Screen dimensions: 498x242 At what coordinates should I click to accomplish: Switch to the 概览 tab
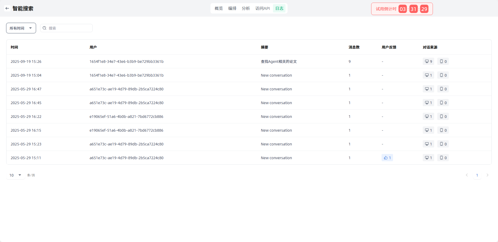pos(219,8)
